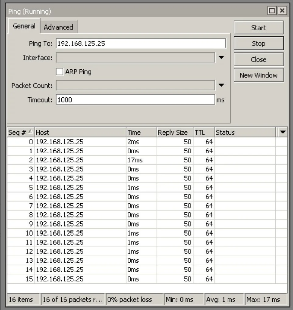Expand the Packet Count dropdown arrow
293x310 pixels.
pyautogui.click(x=221, y=85)
